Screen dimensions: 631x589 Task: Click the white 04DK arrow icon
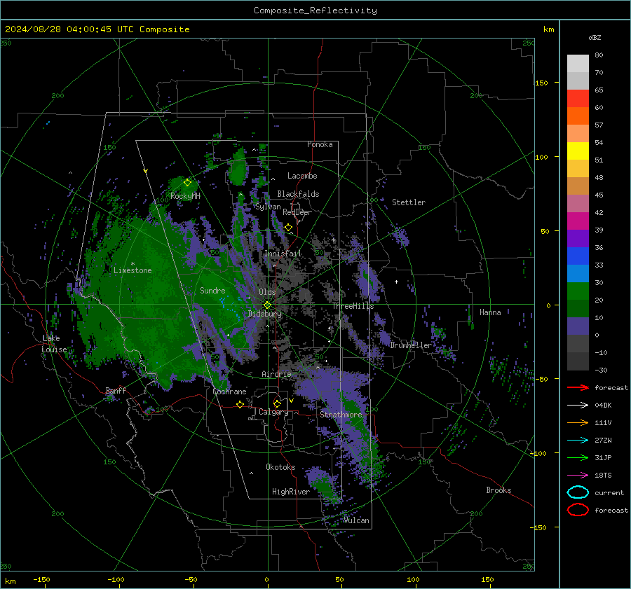click(x=578, y=405)
